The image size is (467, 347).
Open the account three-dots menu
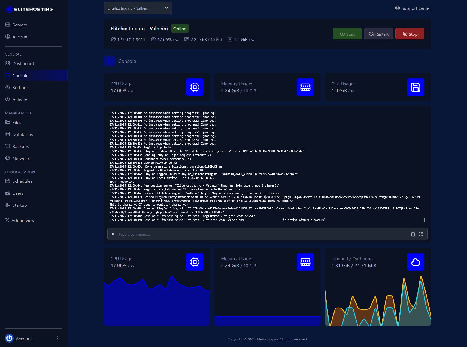pyautogui.click(x=57, y=338)
